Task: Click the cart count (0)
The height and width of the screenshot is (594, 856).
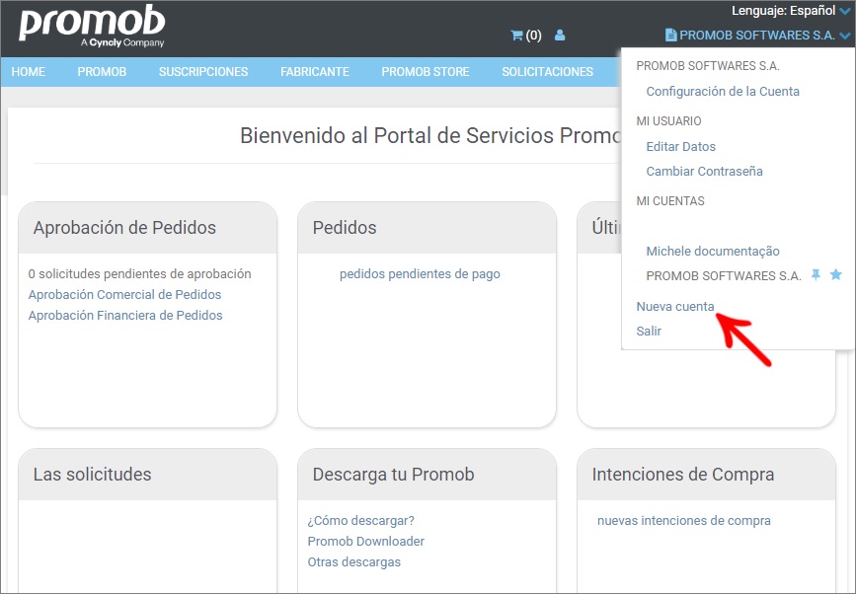Action: pos(533,36)
